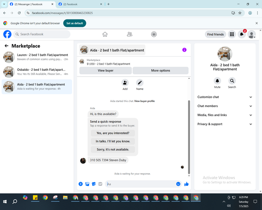Click the Search Facebook field
This screenshot has height=210, width=262.
[x=42, y=34]
